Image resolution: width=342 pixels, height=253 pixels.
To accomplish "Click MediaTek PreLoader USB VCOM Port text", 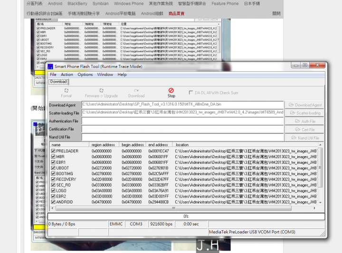I will (x=252, y=232).
